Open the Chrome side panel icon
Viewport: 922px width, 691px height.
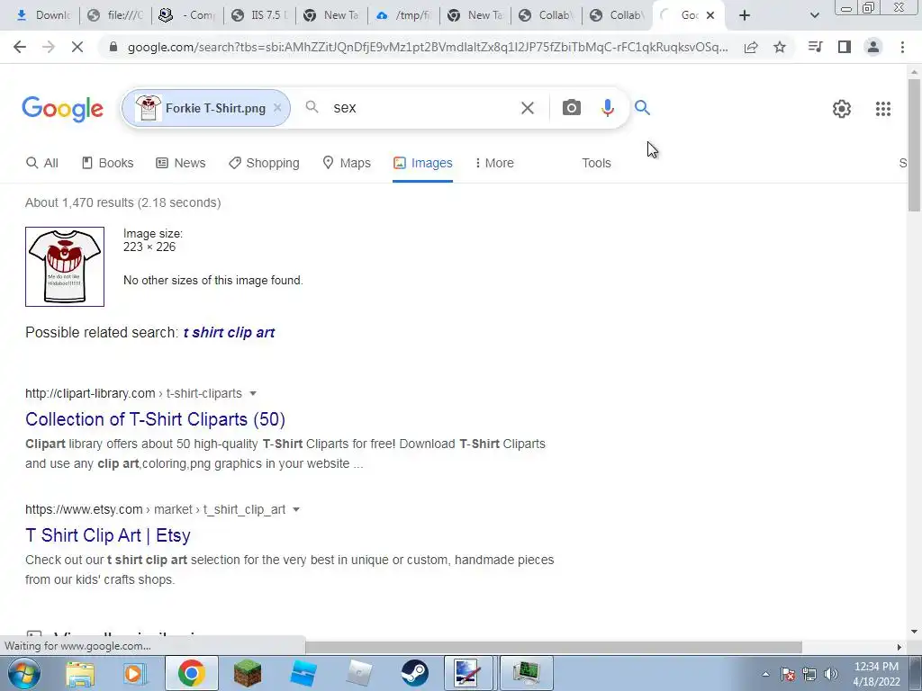click(845, 47)
